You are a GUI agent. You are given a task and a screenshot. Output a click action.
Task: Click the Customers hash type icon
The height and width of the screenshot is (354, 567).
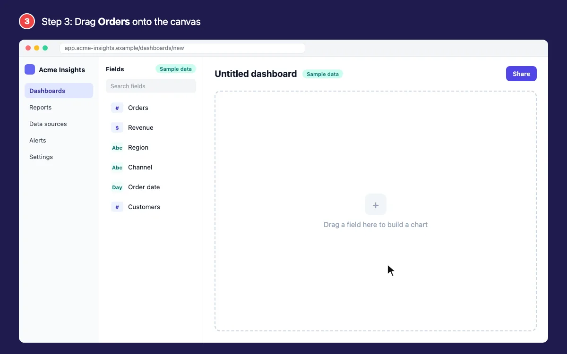tap(117, 207)
